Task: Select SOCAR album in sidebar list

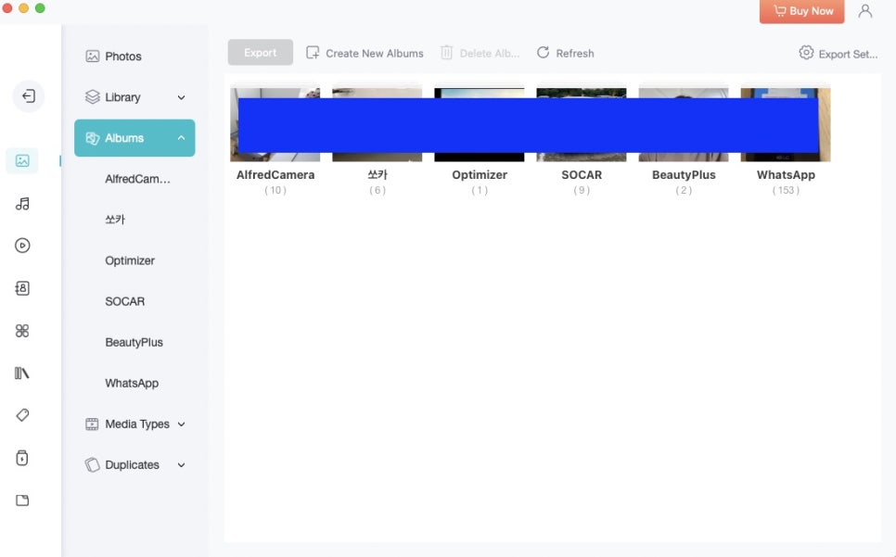Action: click(124, 301)
